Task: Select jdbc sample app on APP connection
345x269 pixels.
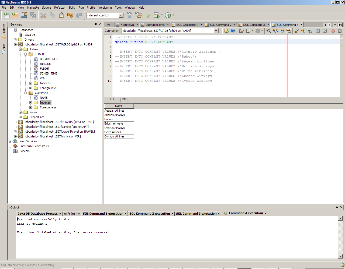Action: click(56, 127)
